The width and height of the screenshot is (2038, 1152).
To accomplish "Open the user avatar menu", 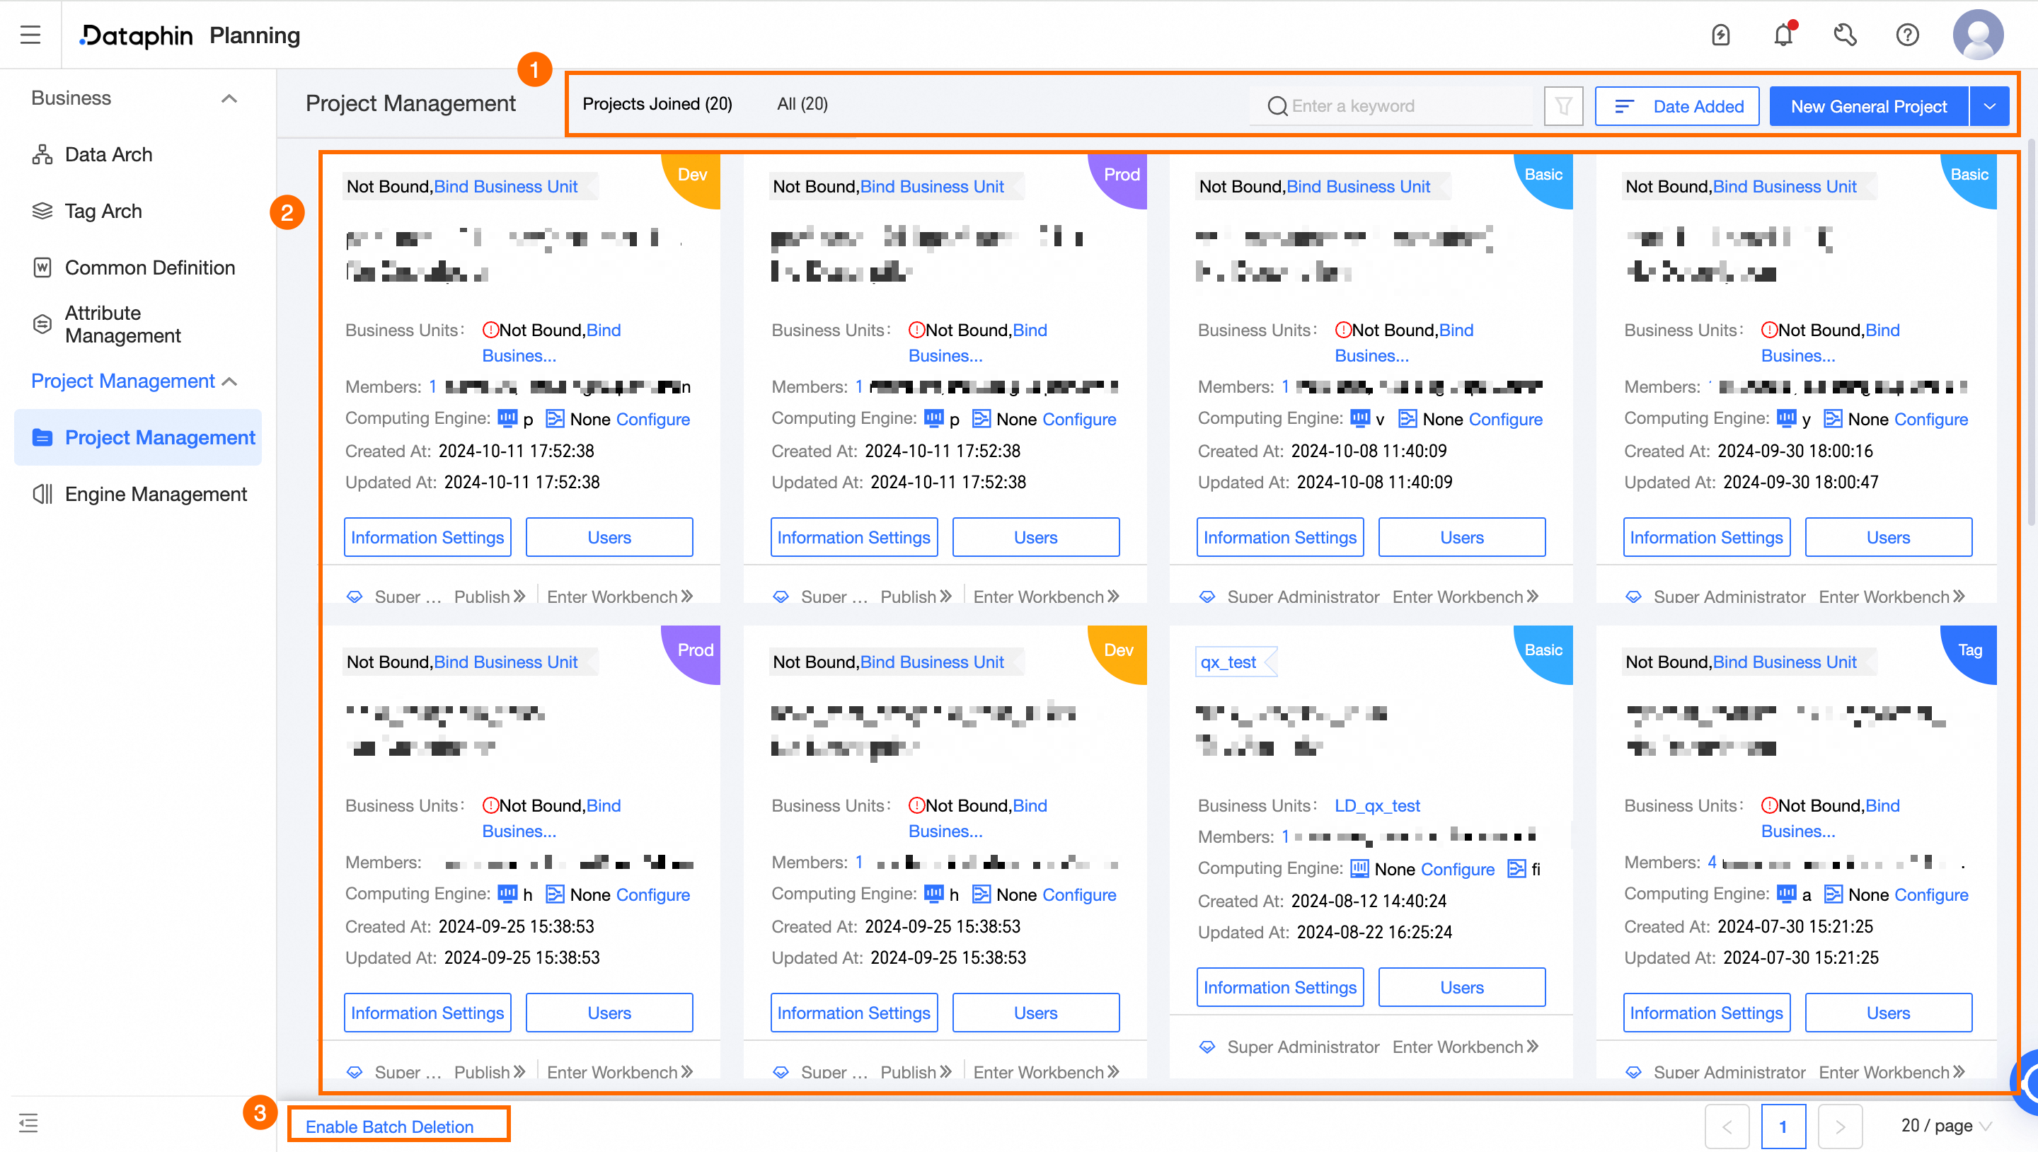I will coord(1977,35).
